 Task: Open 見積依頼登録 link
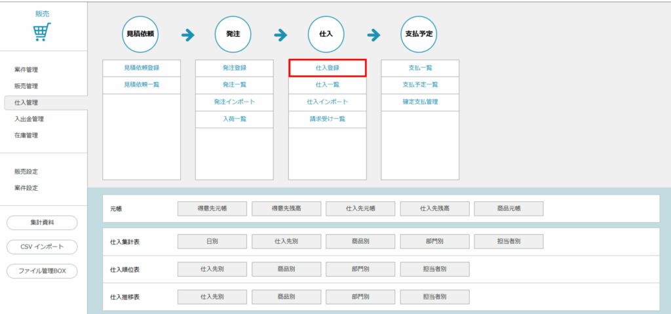click(142, 68)
